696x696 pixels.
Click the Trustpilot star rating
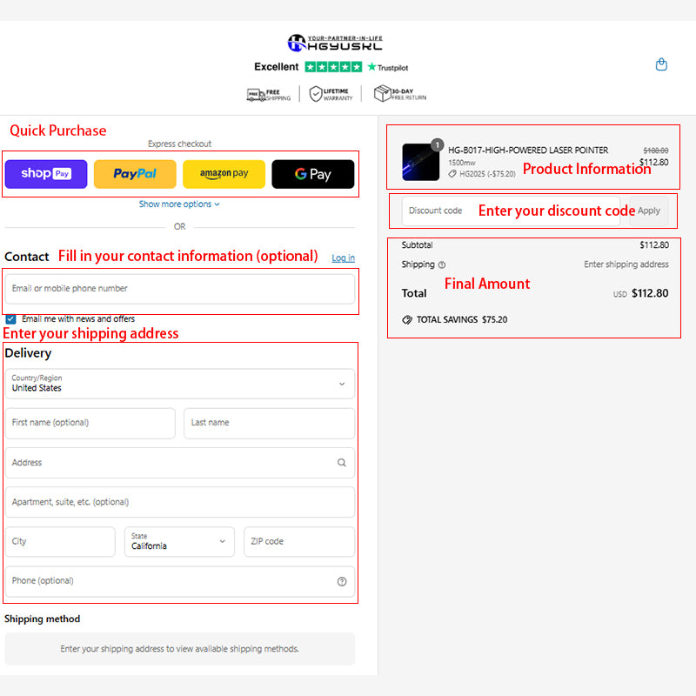point(333,67)
